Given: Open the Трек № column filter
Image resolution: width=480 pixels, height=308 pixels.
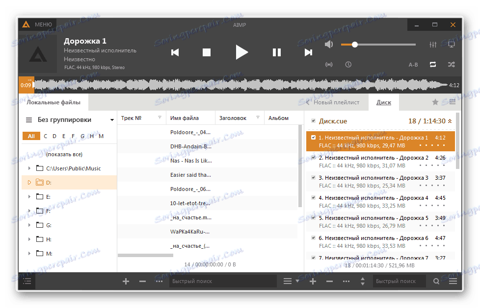Looking at the screenshot, I should click(x=160, y=118).
